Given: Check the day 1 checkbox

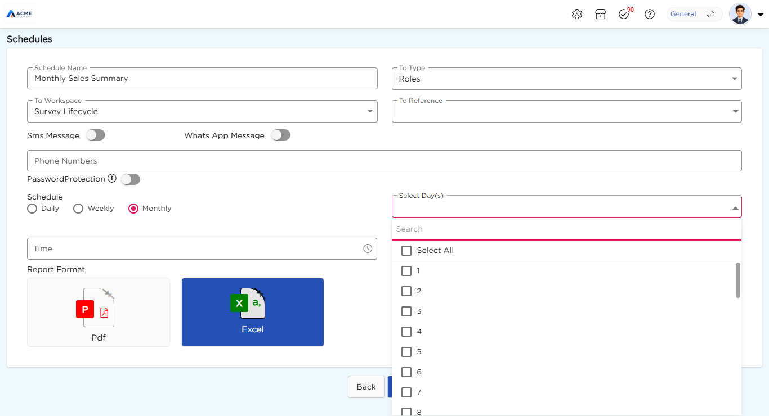Looking at the screenshot, I should 406,271.
